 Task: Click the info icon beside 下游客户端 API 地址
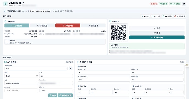pyautogui.click(x=5, y=11)
